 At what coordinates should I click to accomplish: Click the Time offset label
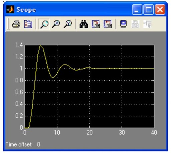(19, 144)
